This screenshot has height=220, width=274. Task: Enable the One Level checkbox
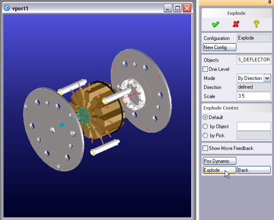coord(205,69)
